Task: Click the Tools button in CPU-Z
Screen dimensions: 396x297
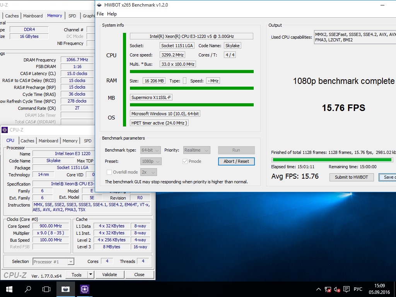Action: [x=77, y=275]
